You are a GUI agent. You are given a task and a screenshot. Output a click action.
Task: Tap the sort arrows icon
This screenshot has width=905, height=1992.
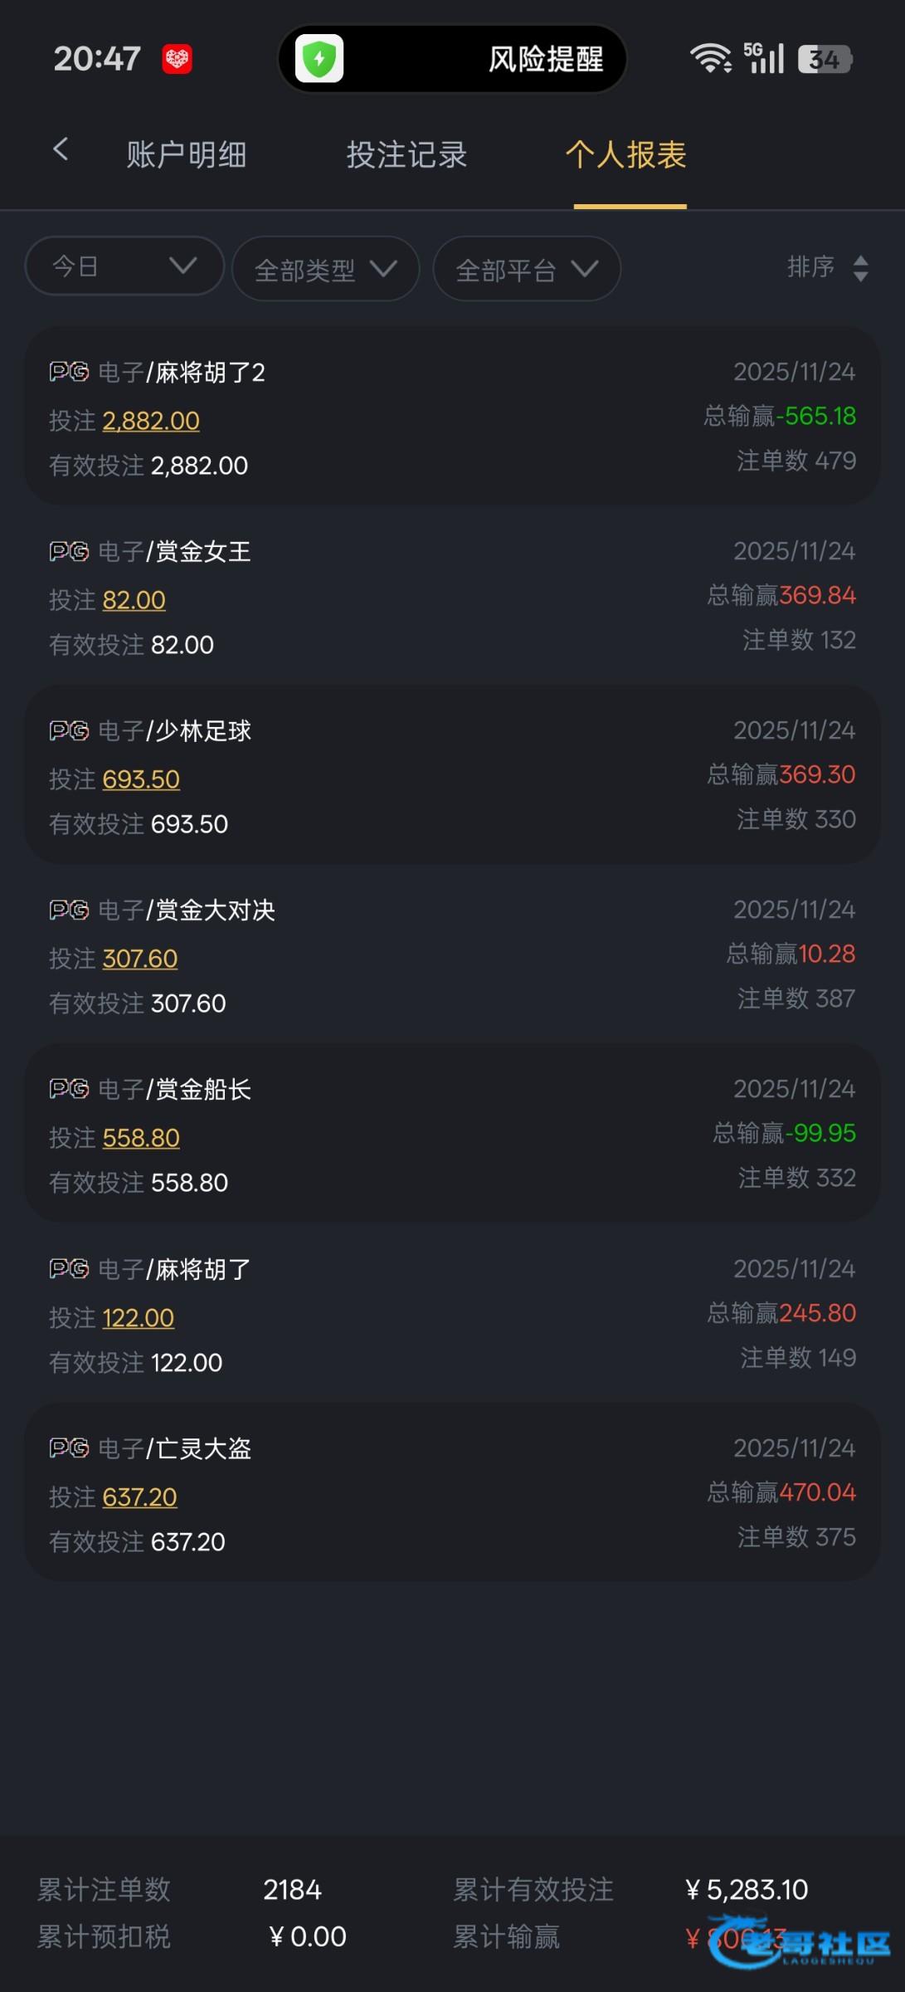click(x=861, y=268)
